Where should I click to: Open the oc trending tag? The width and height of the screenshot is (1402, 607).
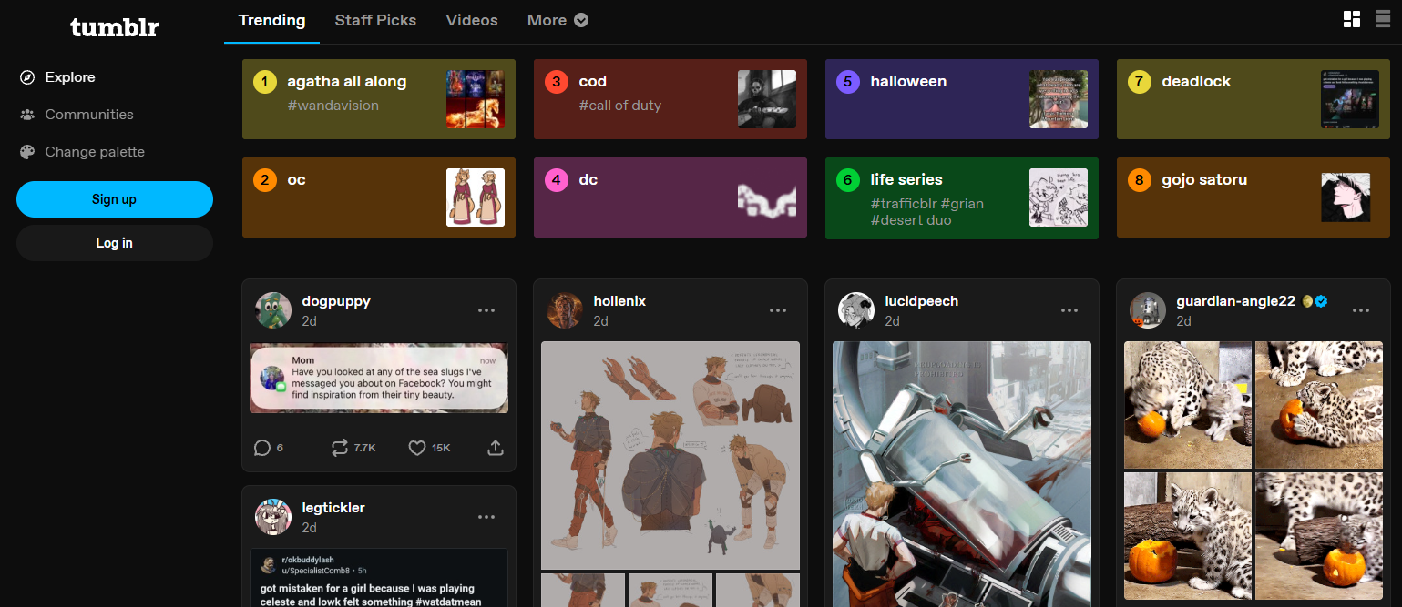(379, 197)
